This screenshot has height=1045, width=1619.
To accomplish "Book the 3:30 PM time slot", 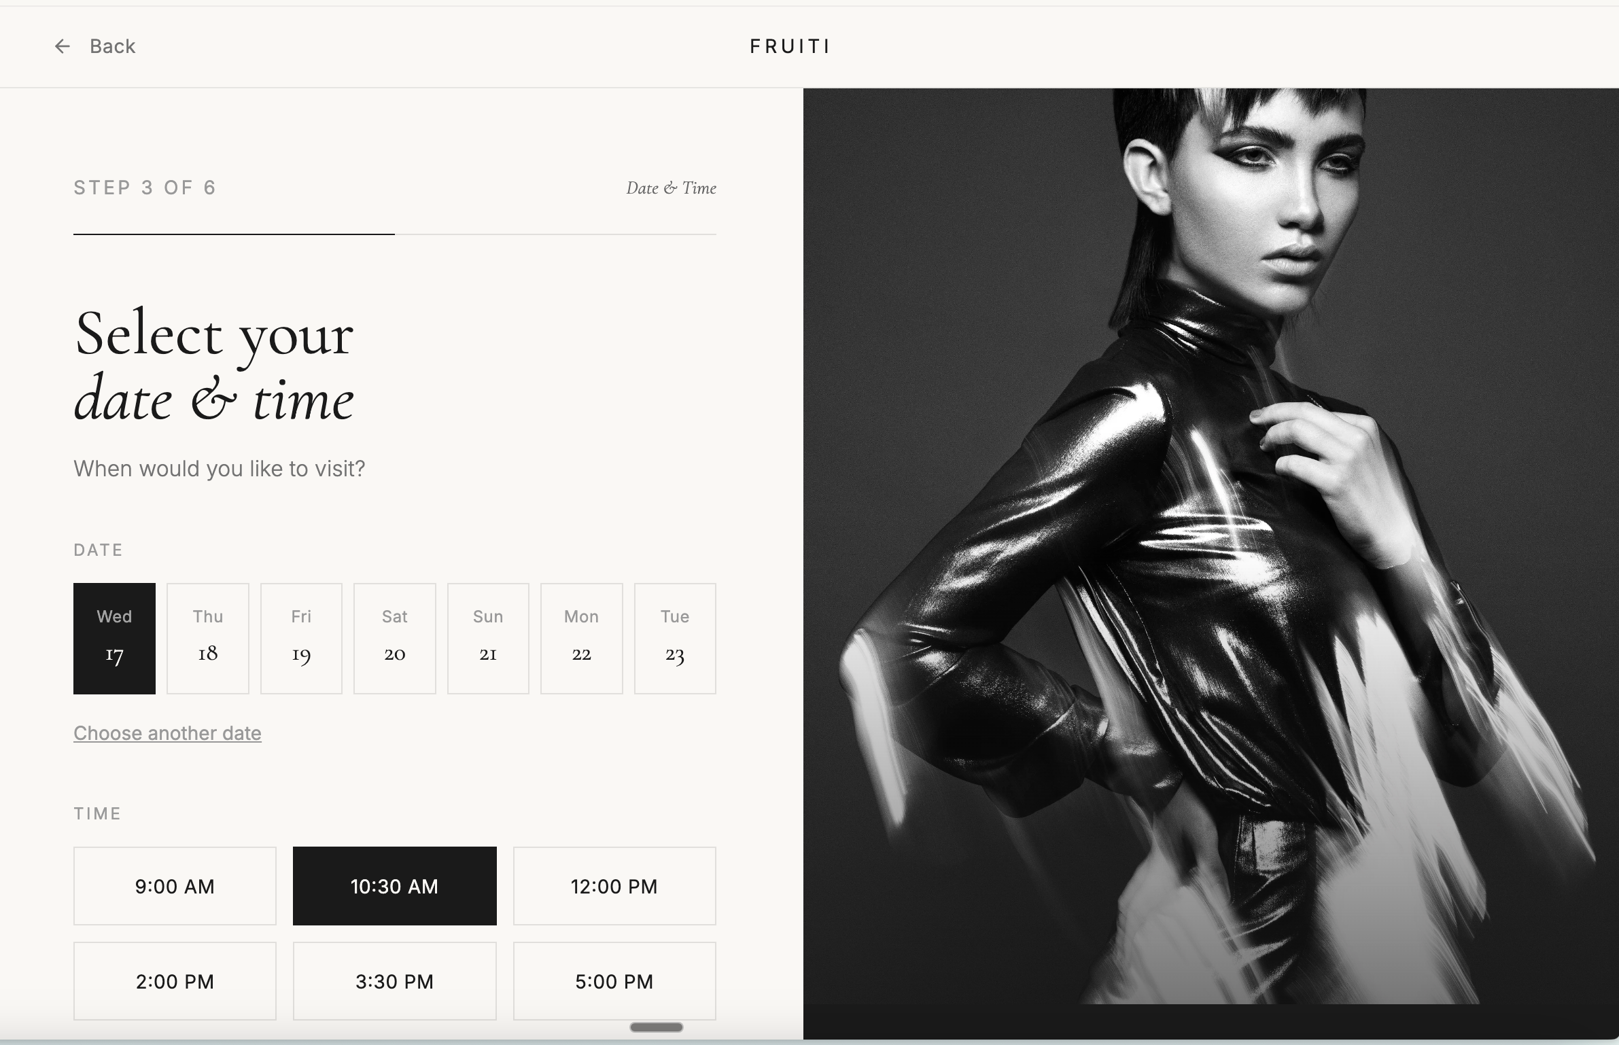I will coord(395,981).
